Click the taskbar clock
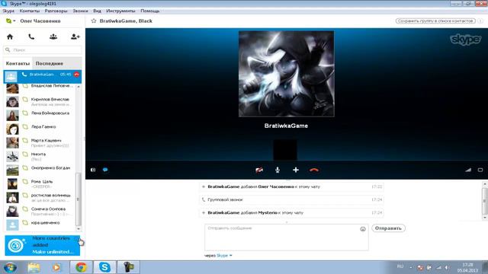This screenshot has width=488, height=274. [x=467, y=267]
